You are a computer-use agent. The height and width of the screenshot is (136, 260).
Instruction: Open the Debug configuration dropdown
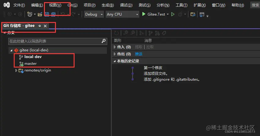click(94, 14)
